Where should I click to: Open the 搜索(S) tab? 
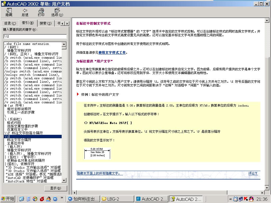coord(46,23)
